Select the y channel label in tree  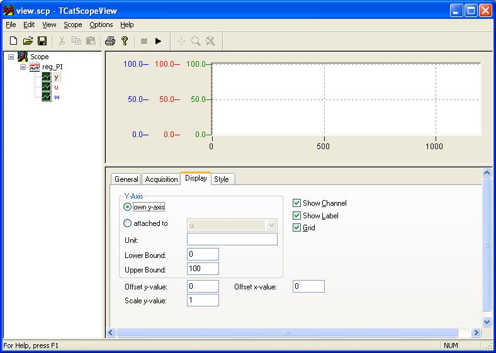pyautogui.click(x=56, y=77)
